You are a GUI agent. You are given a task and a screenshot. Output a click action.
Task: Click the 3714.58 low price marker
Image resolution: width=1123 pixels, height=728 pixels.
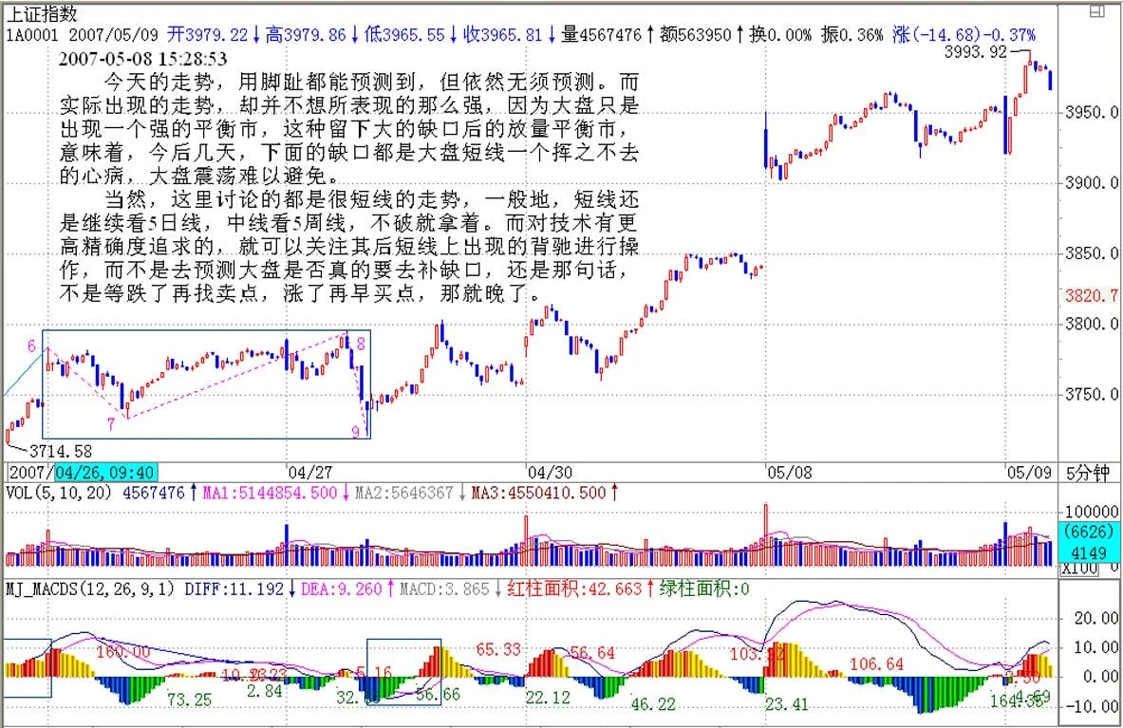click(x=62, y=450)
